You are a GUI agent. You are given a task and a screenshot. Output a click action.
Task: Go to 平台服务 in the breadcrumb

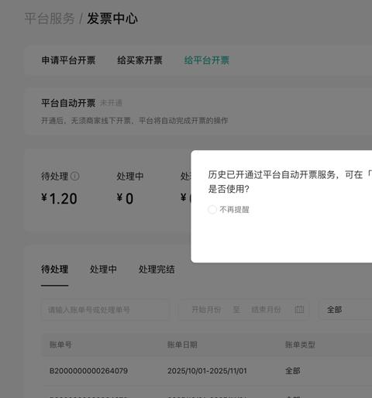pyautogui.click(x=50, y=19)
